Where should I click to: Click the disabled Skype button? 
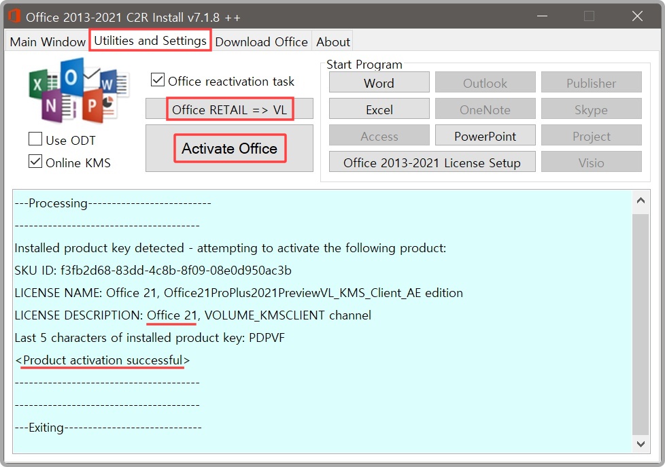click(591, 109)
